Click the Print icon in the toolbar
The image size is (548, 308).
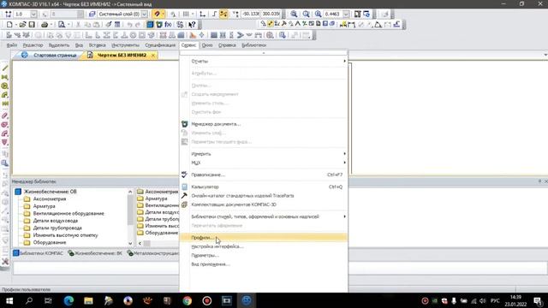pyautogui.click(x=45, y=25)
